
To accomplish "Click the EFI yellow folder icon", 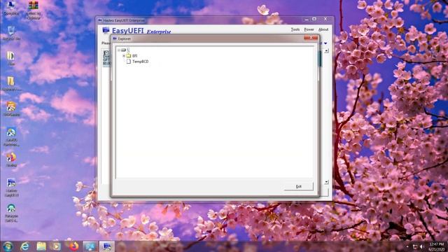I will 129,56.
